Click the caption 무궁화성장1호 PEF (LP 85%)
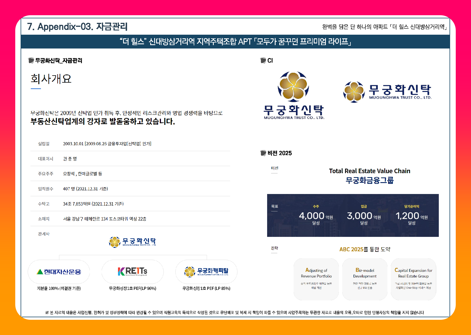471x335 pixels. point(206,288)
